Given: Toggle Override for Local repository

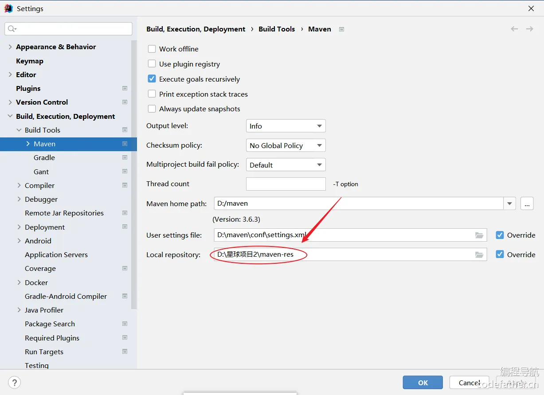Looking at the screenshot, I should click(500, 255).
